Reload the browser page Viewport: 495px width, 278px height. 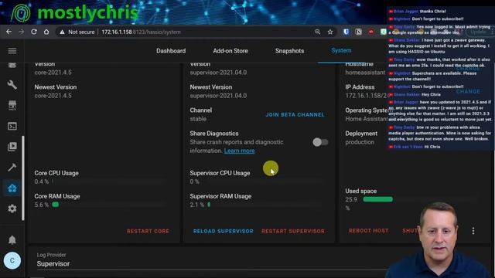(34, 32)
